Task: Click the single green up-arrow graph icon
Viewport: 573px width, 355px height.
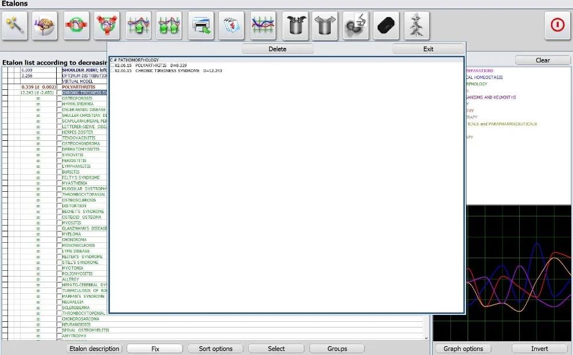Action: [x=139, y=25]
